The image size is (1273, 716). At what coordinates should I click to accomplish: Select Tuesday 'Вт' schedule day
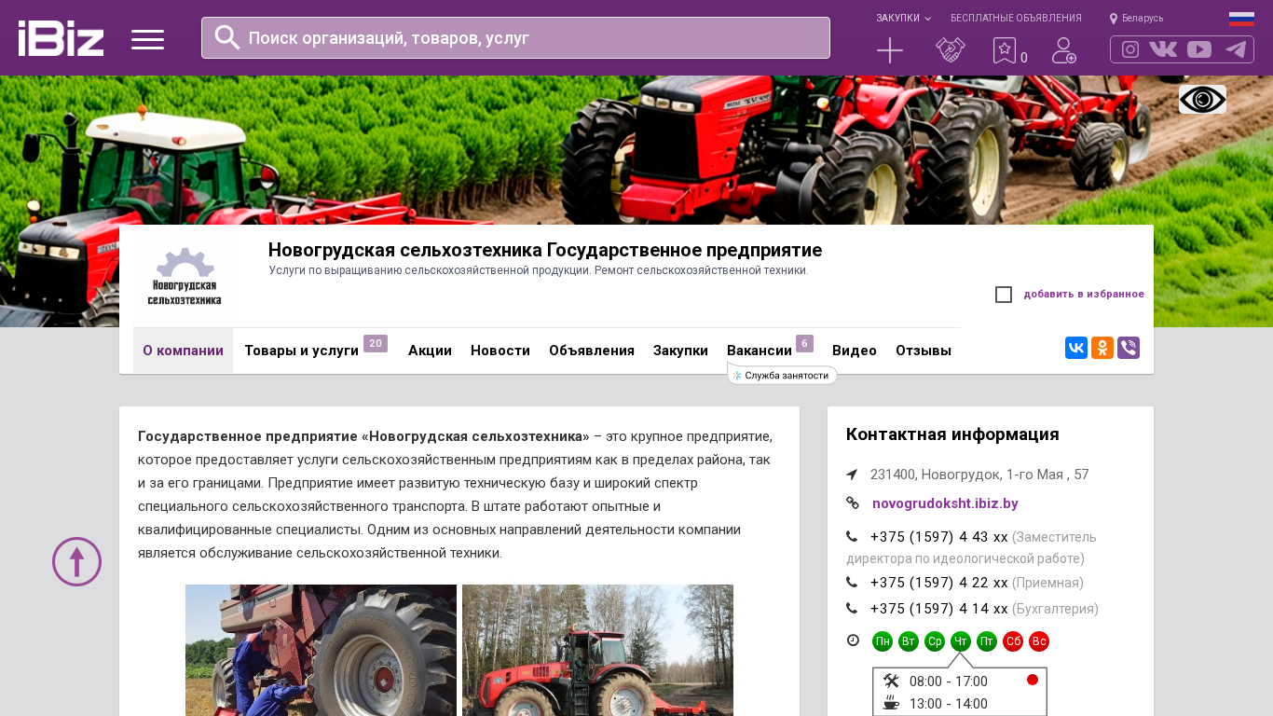click(x=909, y=641)
